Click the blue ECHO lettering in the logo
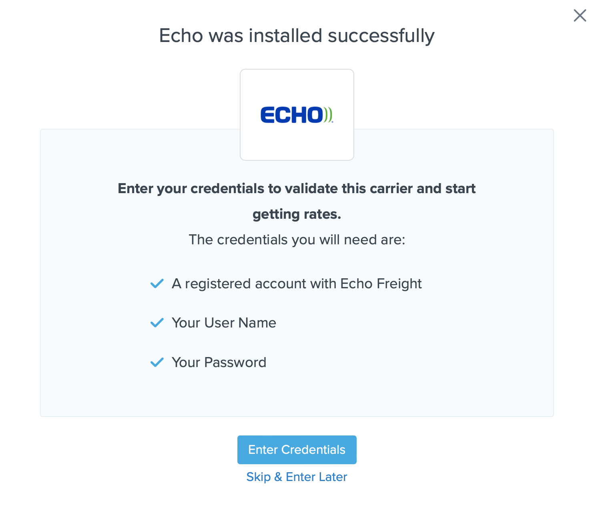594x519 pixels. click(291, 115)
